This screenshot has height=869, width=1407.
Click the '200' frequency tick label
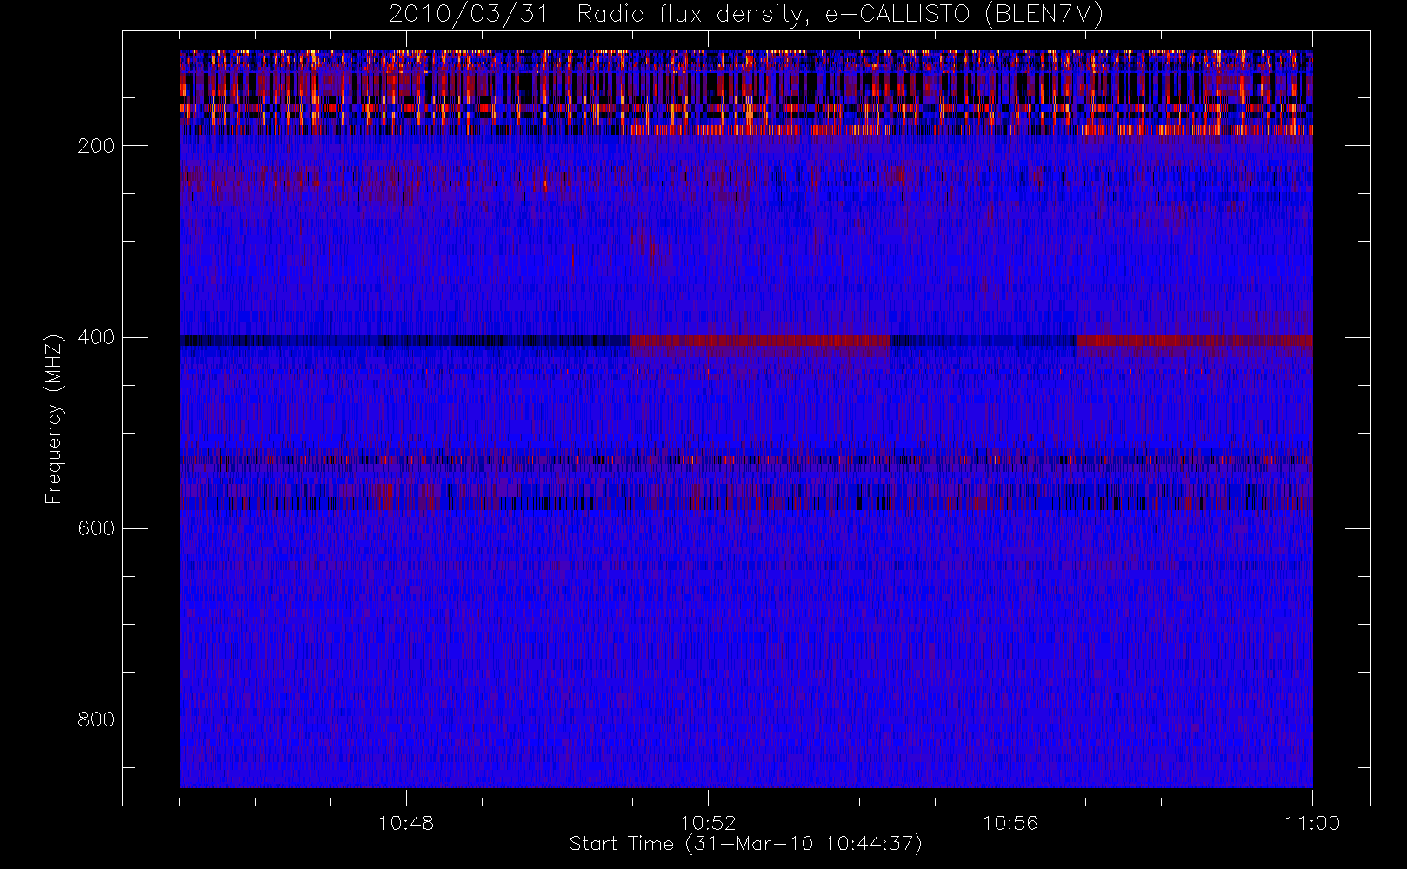click(x=97, y=146)
